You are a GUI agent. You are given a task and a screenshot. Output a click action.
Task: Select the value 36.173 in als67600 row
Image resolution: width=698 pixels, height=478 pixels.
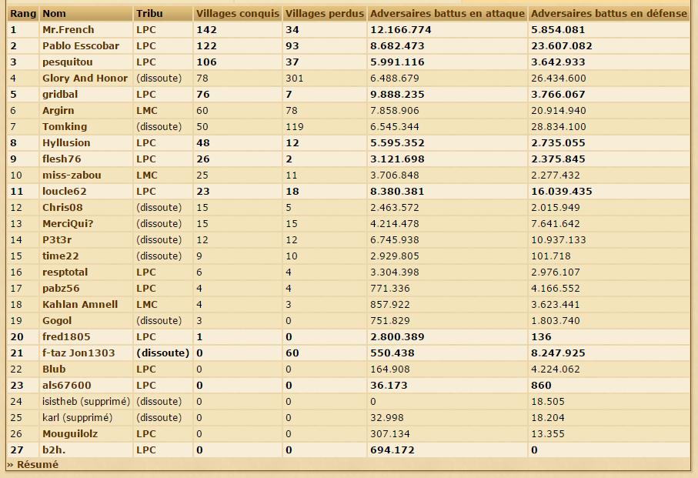(389, 386)
